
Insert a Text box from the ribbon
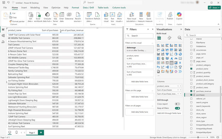point(112,15)
